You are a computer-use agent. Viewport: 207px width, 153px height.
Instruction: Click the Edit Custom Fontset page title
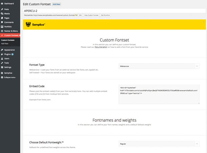[x=37, y=4]
